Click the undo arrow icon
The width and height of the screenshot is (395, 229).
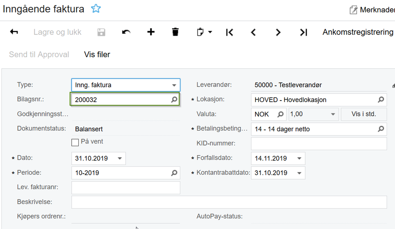[126, 32]
